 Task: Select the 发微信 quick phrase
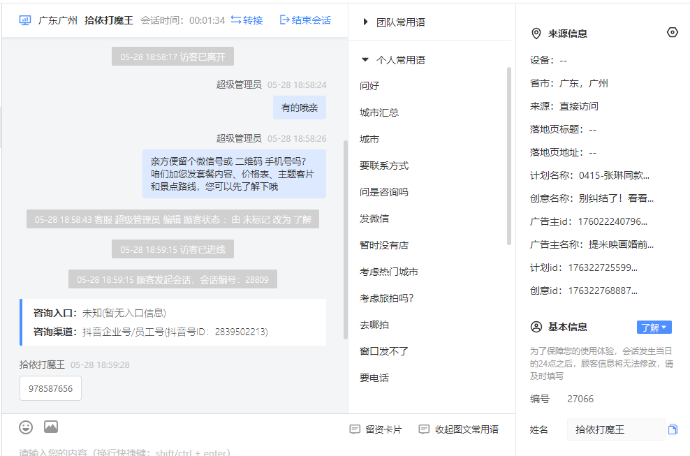click(x=374, y=219)
